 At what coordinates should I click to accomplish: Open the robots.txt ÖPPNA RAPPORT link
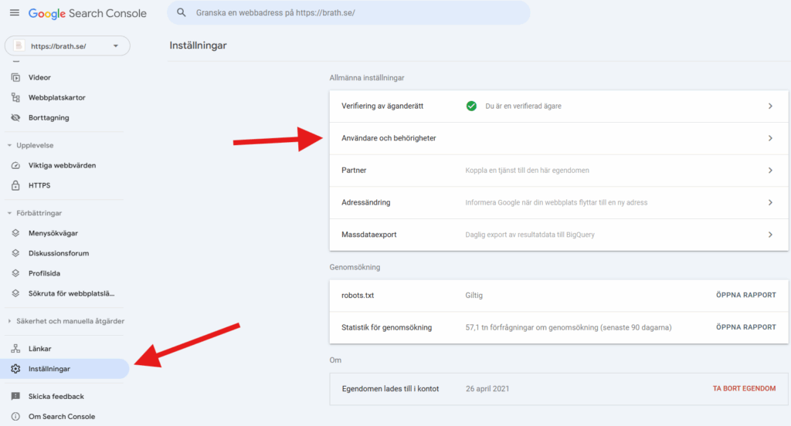[x=745, y=295]
